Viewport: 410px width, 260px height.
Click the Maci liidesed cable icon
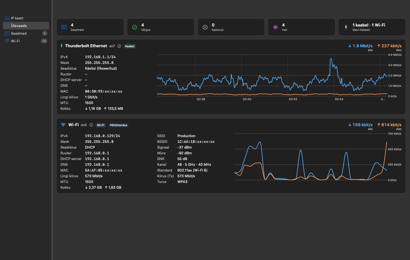coord(346,27)
